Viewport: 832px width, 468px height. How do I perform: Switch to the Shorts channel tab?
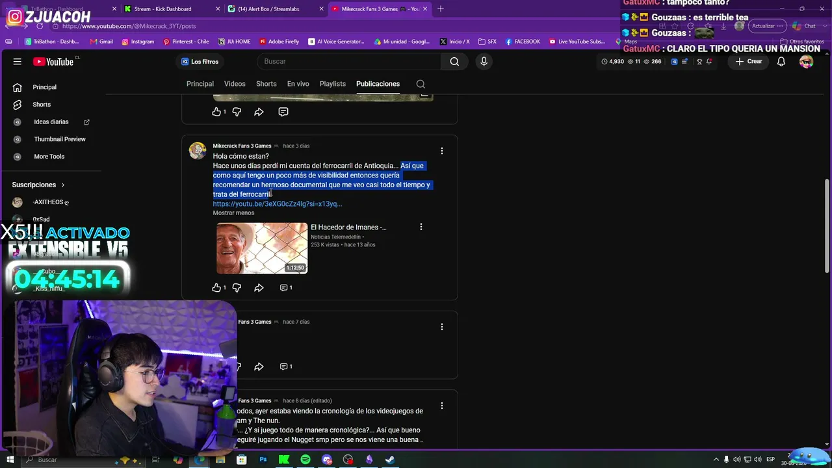[x=266, y=84]
